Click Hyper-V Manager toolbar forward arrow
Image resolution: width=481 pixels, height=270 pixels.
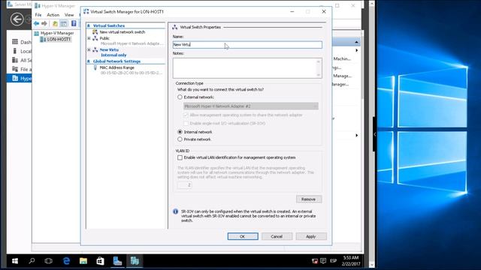[44, 23]
